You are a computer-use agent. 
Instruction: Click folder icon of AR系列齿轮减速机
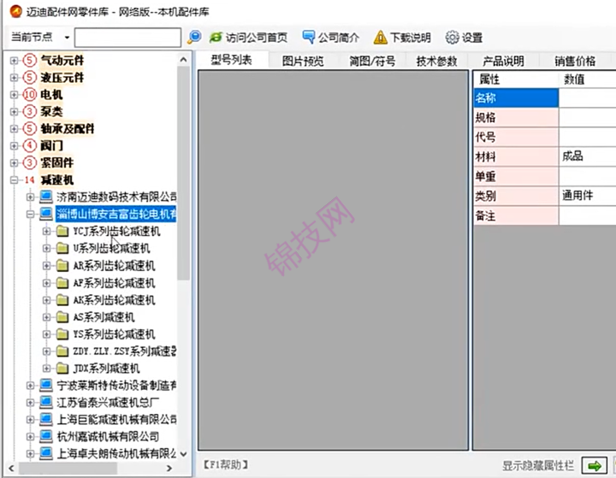62,266
